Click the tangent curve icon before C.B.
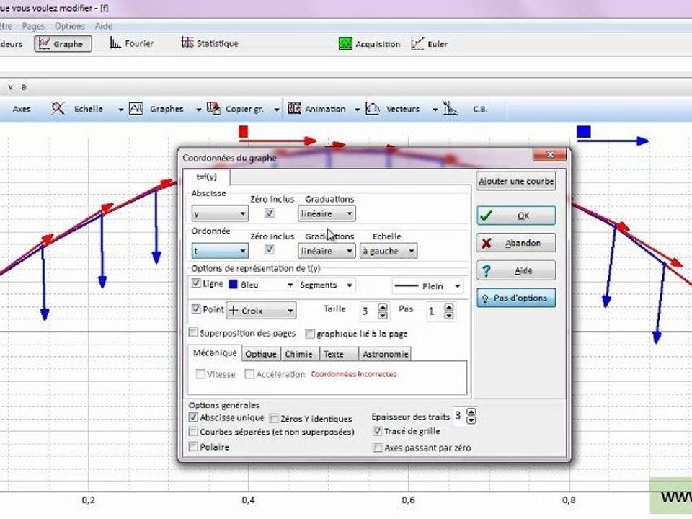 click(450, 108)
